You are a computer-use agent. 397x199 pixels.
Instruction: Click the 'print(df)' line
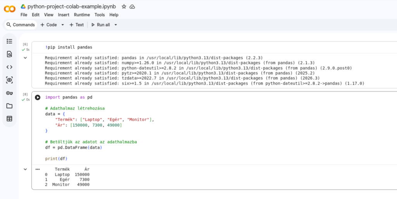(x=56, y=159)
